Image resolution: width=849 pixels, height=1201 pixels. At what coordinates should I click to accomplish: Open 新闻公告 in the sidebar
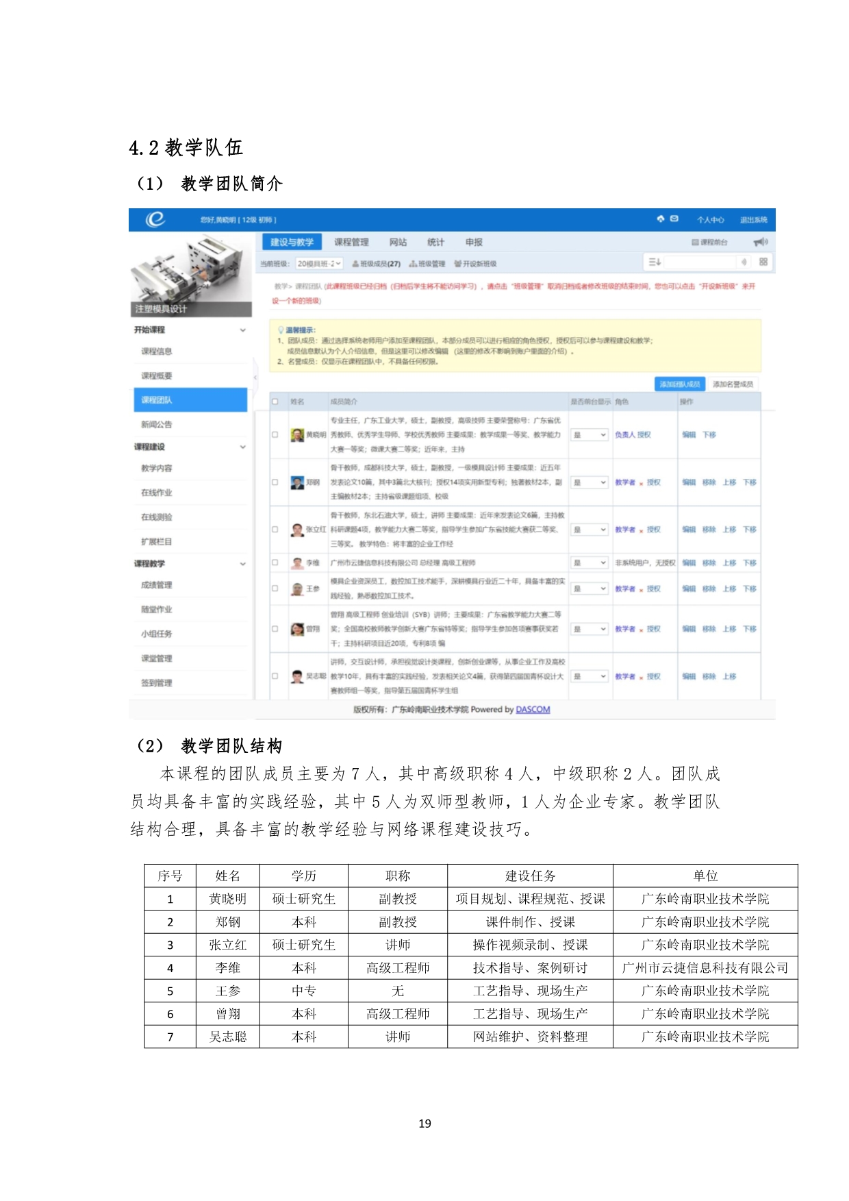[157, 425]
